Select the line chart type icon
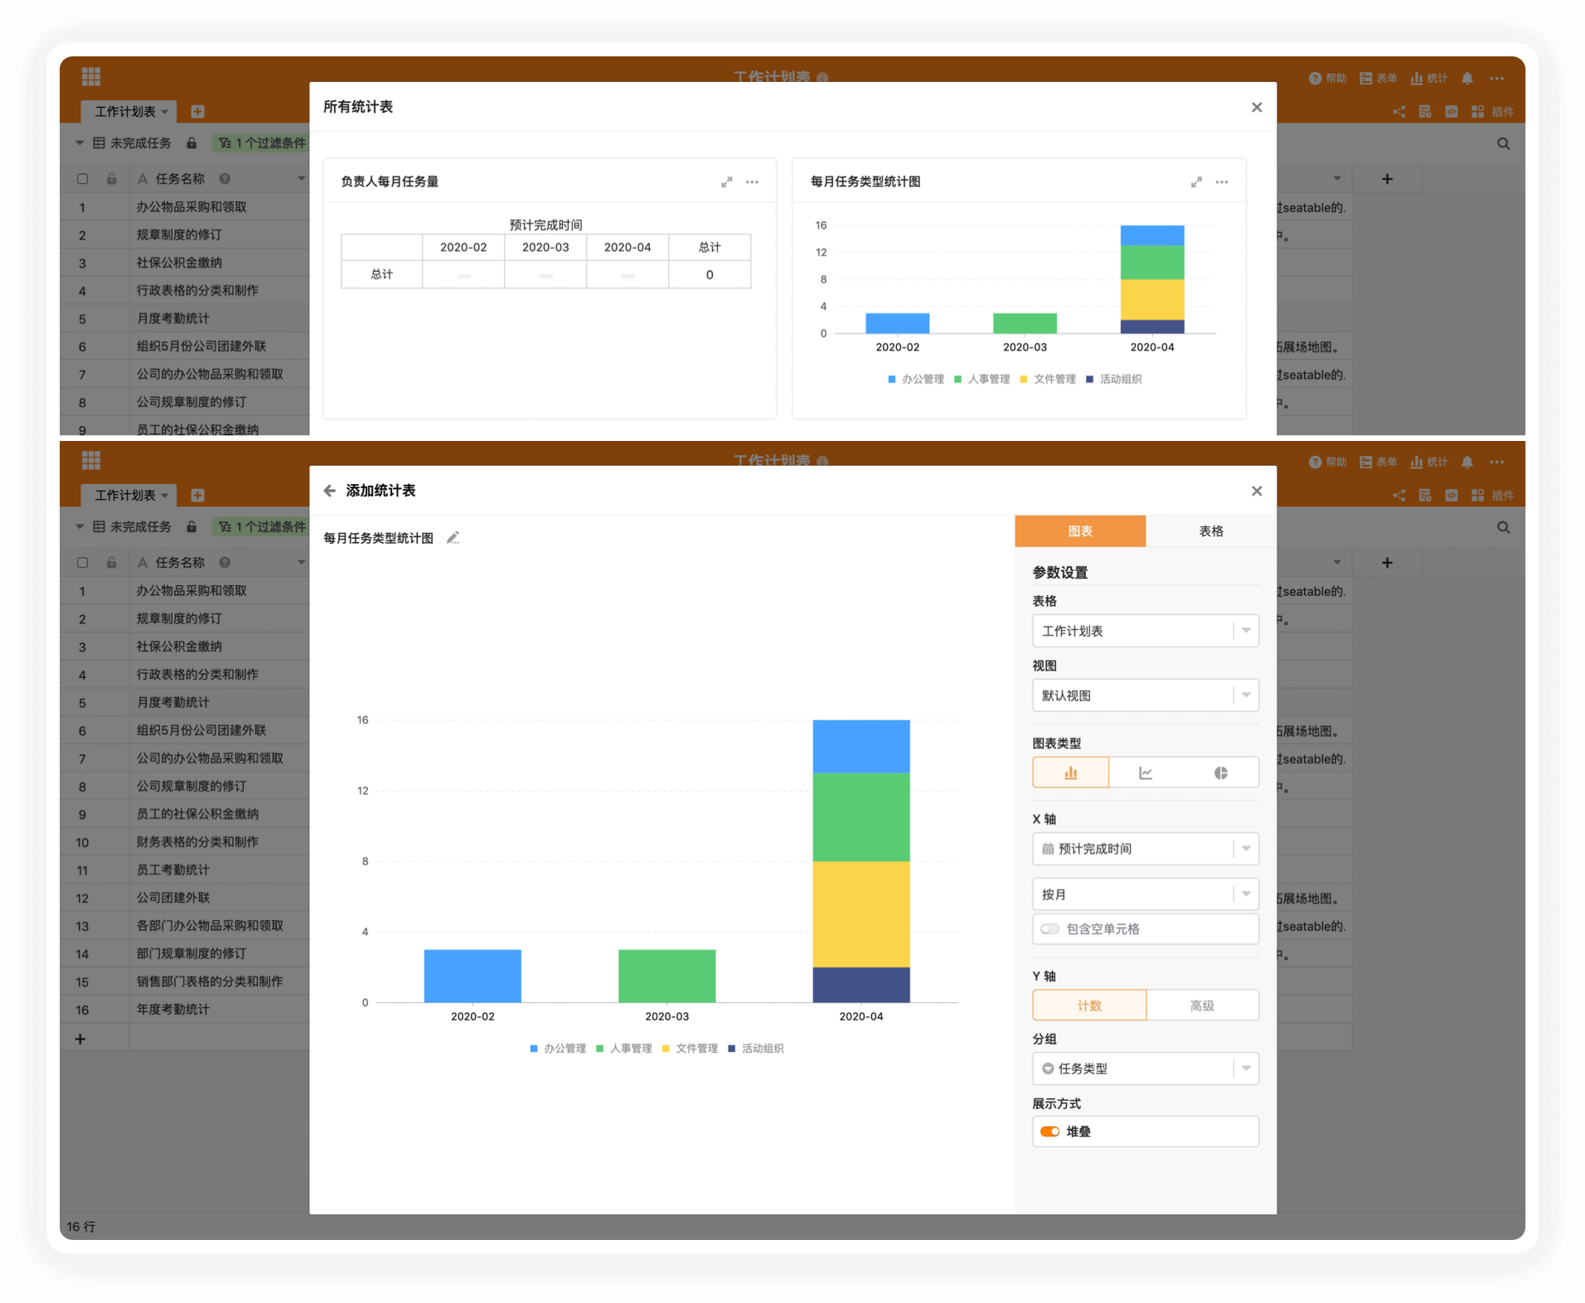This screenshot has width=1585, height=1303. coord(1146,773)
